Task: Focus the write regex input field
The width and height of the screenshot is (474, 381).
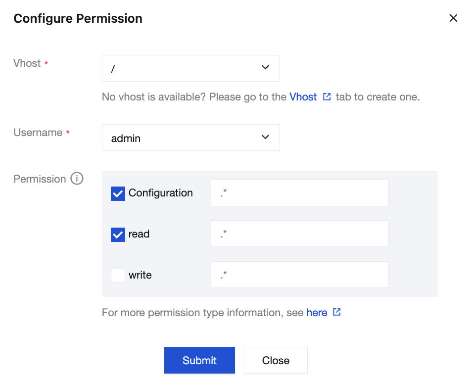Action: click(299, 275)
